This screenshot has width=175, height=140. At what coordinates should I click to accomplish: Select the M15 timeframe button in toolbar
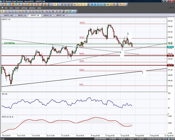click(x=98, y=4)
